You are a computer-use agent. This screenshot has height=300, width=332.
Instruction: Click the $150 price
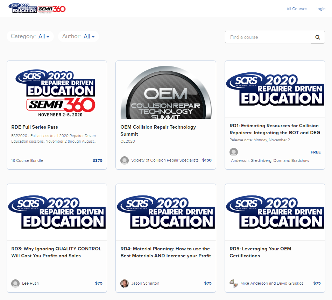click(207, 160)
